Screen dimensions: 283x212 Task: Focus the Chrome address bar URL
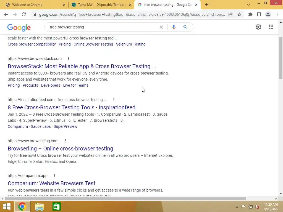click(132, 14)
